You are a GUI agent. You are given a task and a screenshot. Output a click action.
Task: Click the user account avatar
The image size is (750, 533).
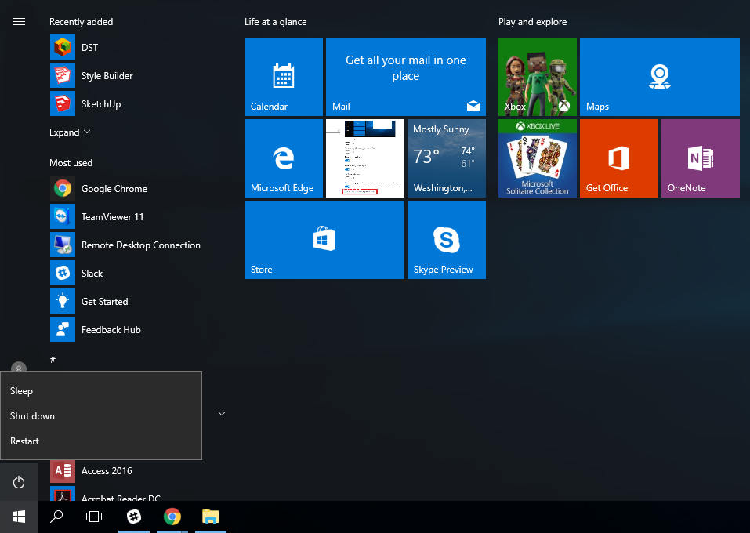point(19,368)
